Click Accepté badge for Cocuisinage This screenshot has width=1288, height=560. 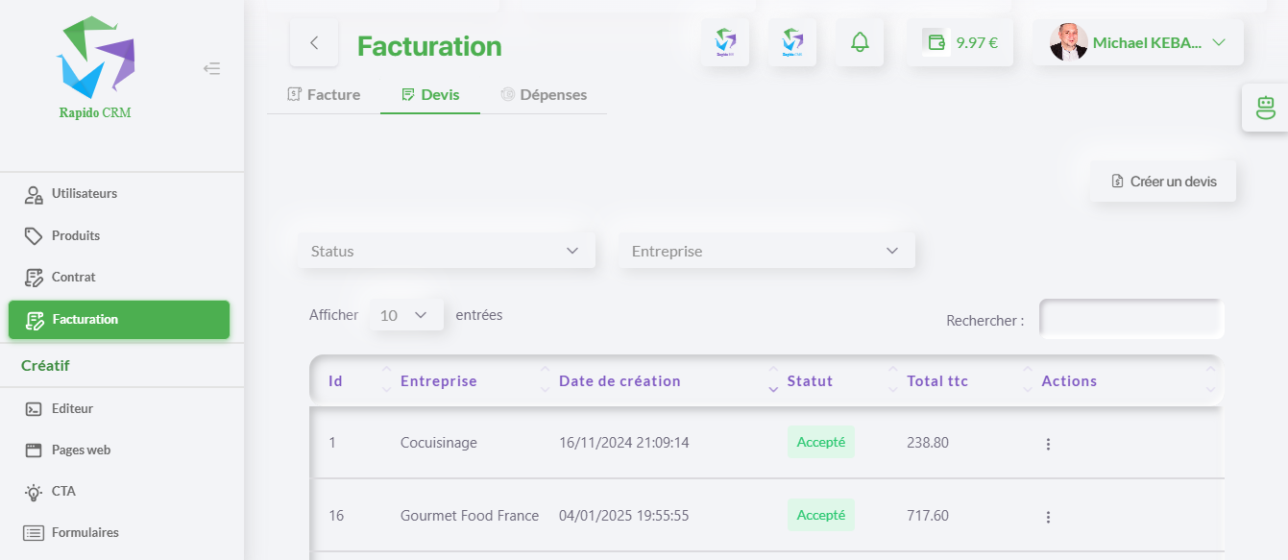pyautogui.click(x=821, y=442)
